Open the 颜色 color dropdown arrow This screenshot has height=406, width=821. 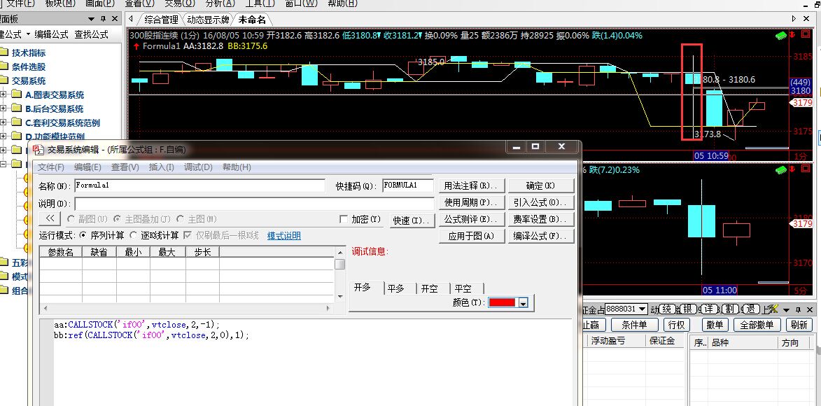[522, 303]
